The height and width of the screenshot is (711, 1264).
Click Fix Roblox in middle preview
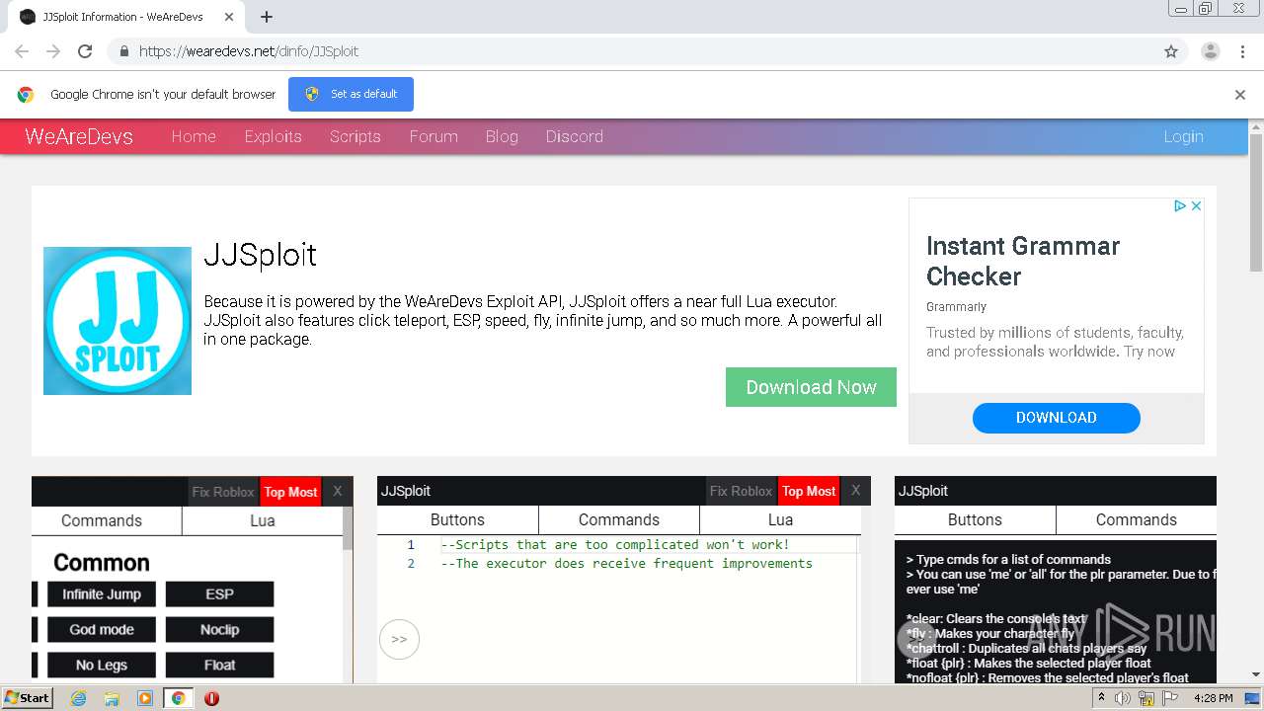click(x=741, y=491)
